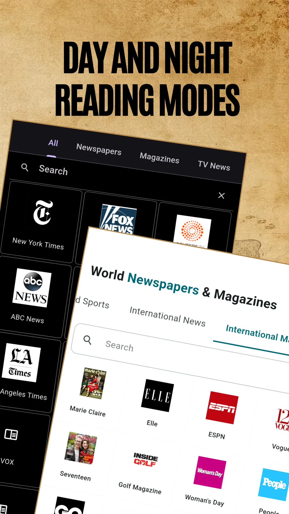Select the Marie Claire label

pyautogui.click(x=88, y=411)
